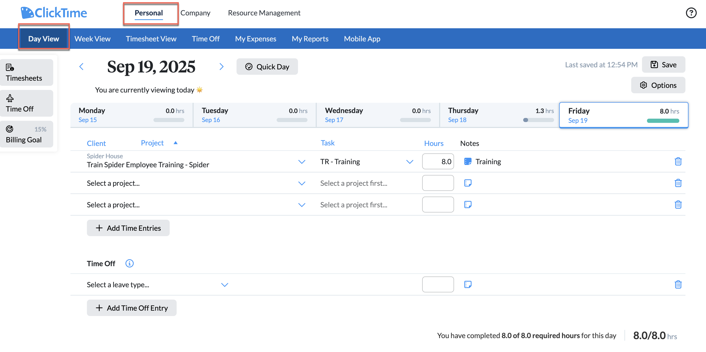
Task: Click Thursday's hours progress bar
Action: 538,120
